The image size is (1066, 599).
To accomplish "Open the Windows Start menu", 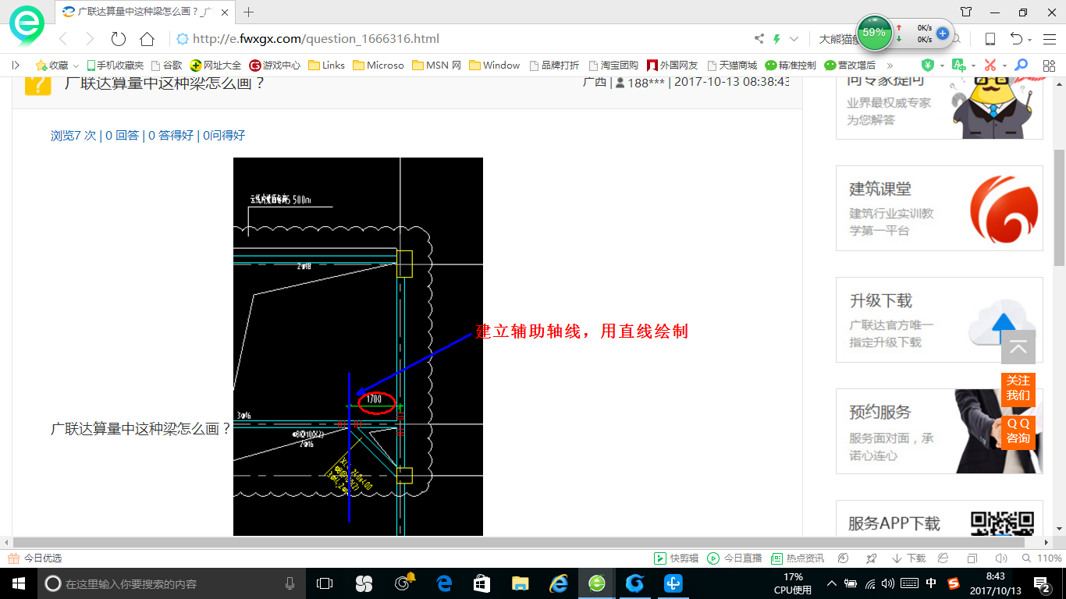I will 18,583.
